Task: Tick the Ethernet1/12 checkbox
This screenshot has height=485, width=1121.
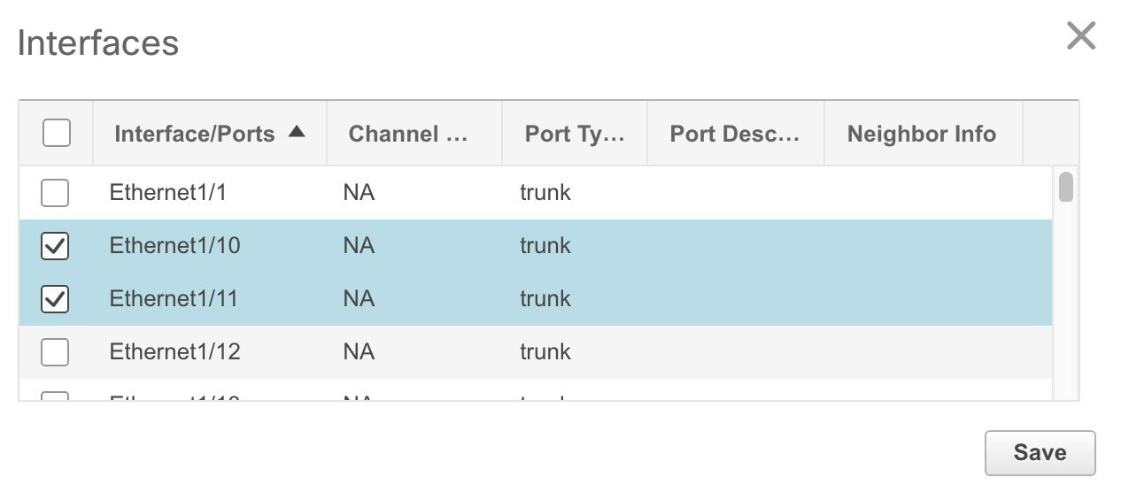Action: [55, 352]
